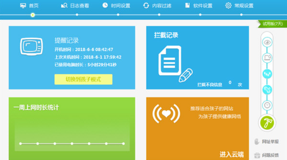Switch to the 日志查看 tab
This screenshot has height=160, width=287.
point(75,6)
